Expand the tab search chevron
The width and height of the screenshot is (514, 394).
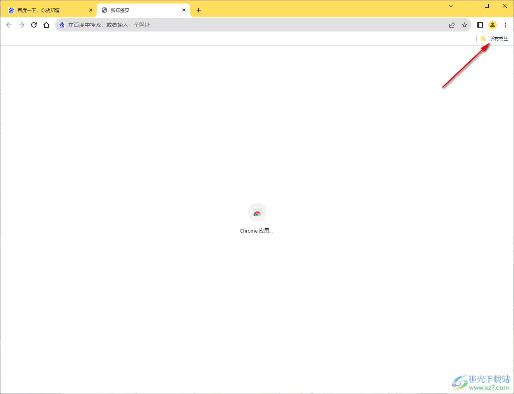(x=451, y=6)
